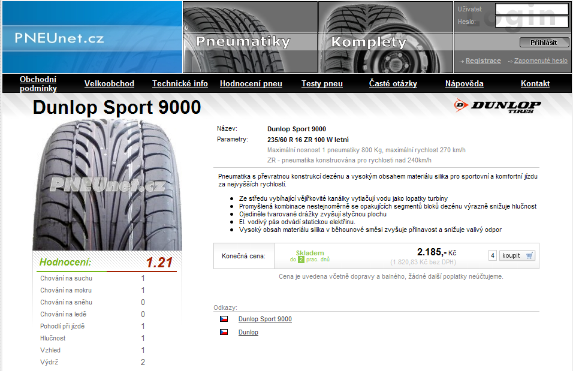Screen dimensions: 573x371
Task: Click the Hlučnost rating row
Action: (93, 338)
